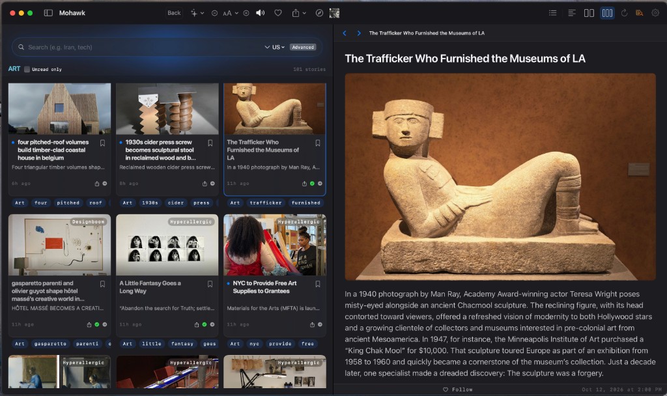Screen dimensions: 667x396
Task: Select the 'trafficker' tag chip
Action: pyautogui.click(x=266, y=203)
